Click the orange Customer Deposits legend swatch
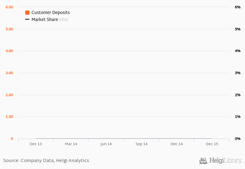Viewport: 245px width, 169px height. point(27,13)
